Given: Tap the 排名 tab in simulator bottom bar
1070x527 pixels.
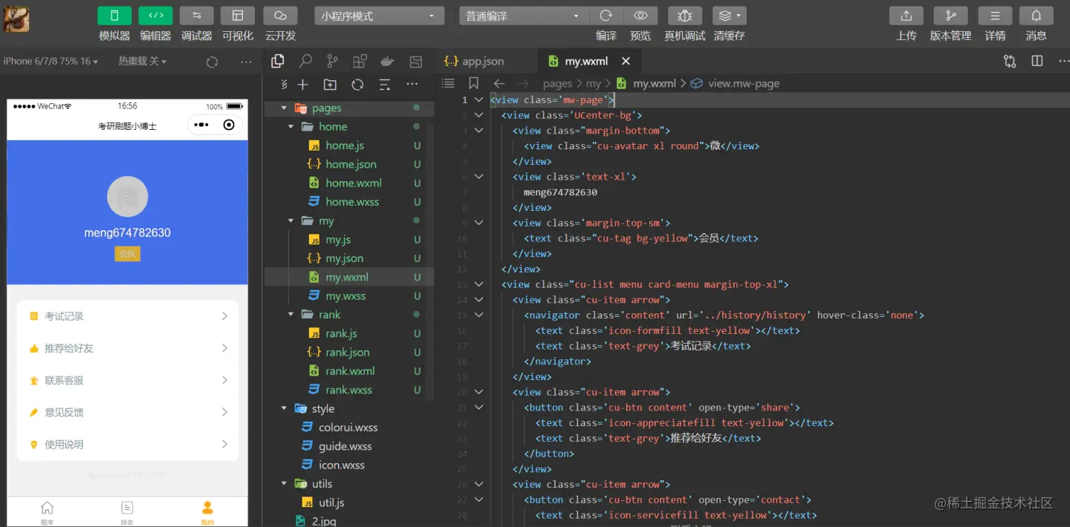Looking at the screenshot, I should [x=127, y=512].
